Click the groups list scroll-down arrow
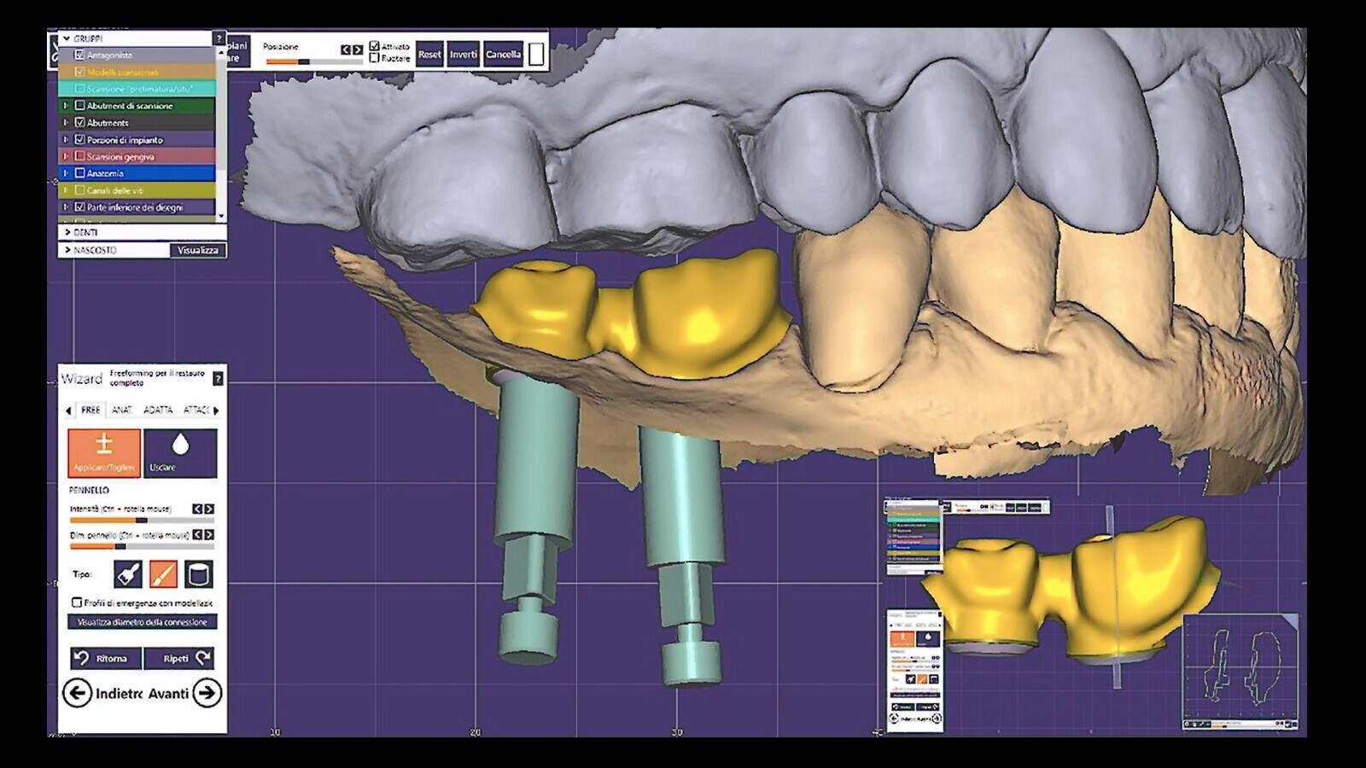Screen dimensions: 1366x768 221,216
